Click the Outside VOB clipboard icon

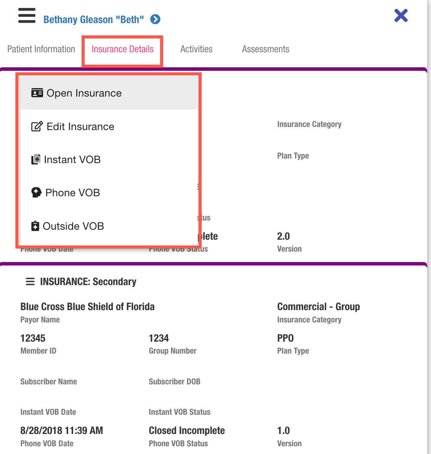pyautogui.click(x=35, y=226)
